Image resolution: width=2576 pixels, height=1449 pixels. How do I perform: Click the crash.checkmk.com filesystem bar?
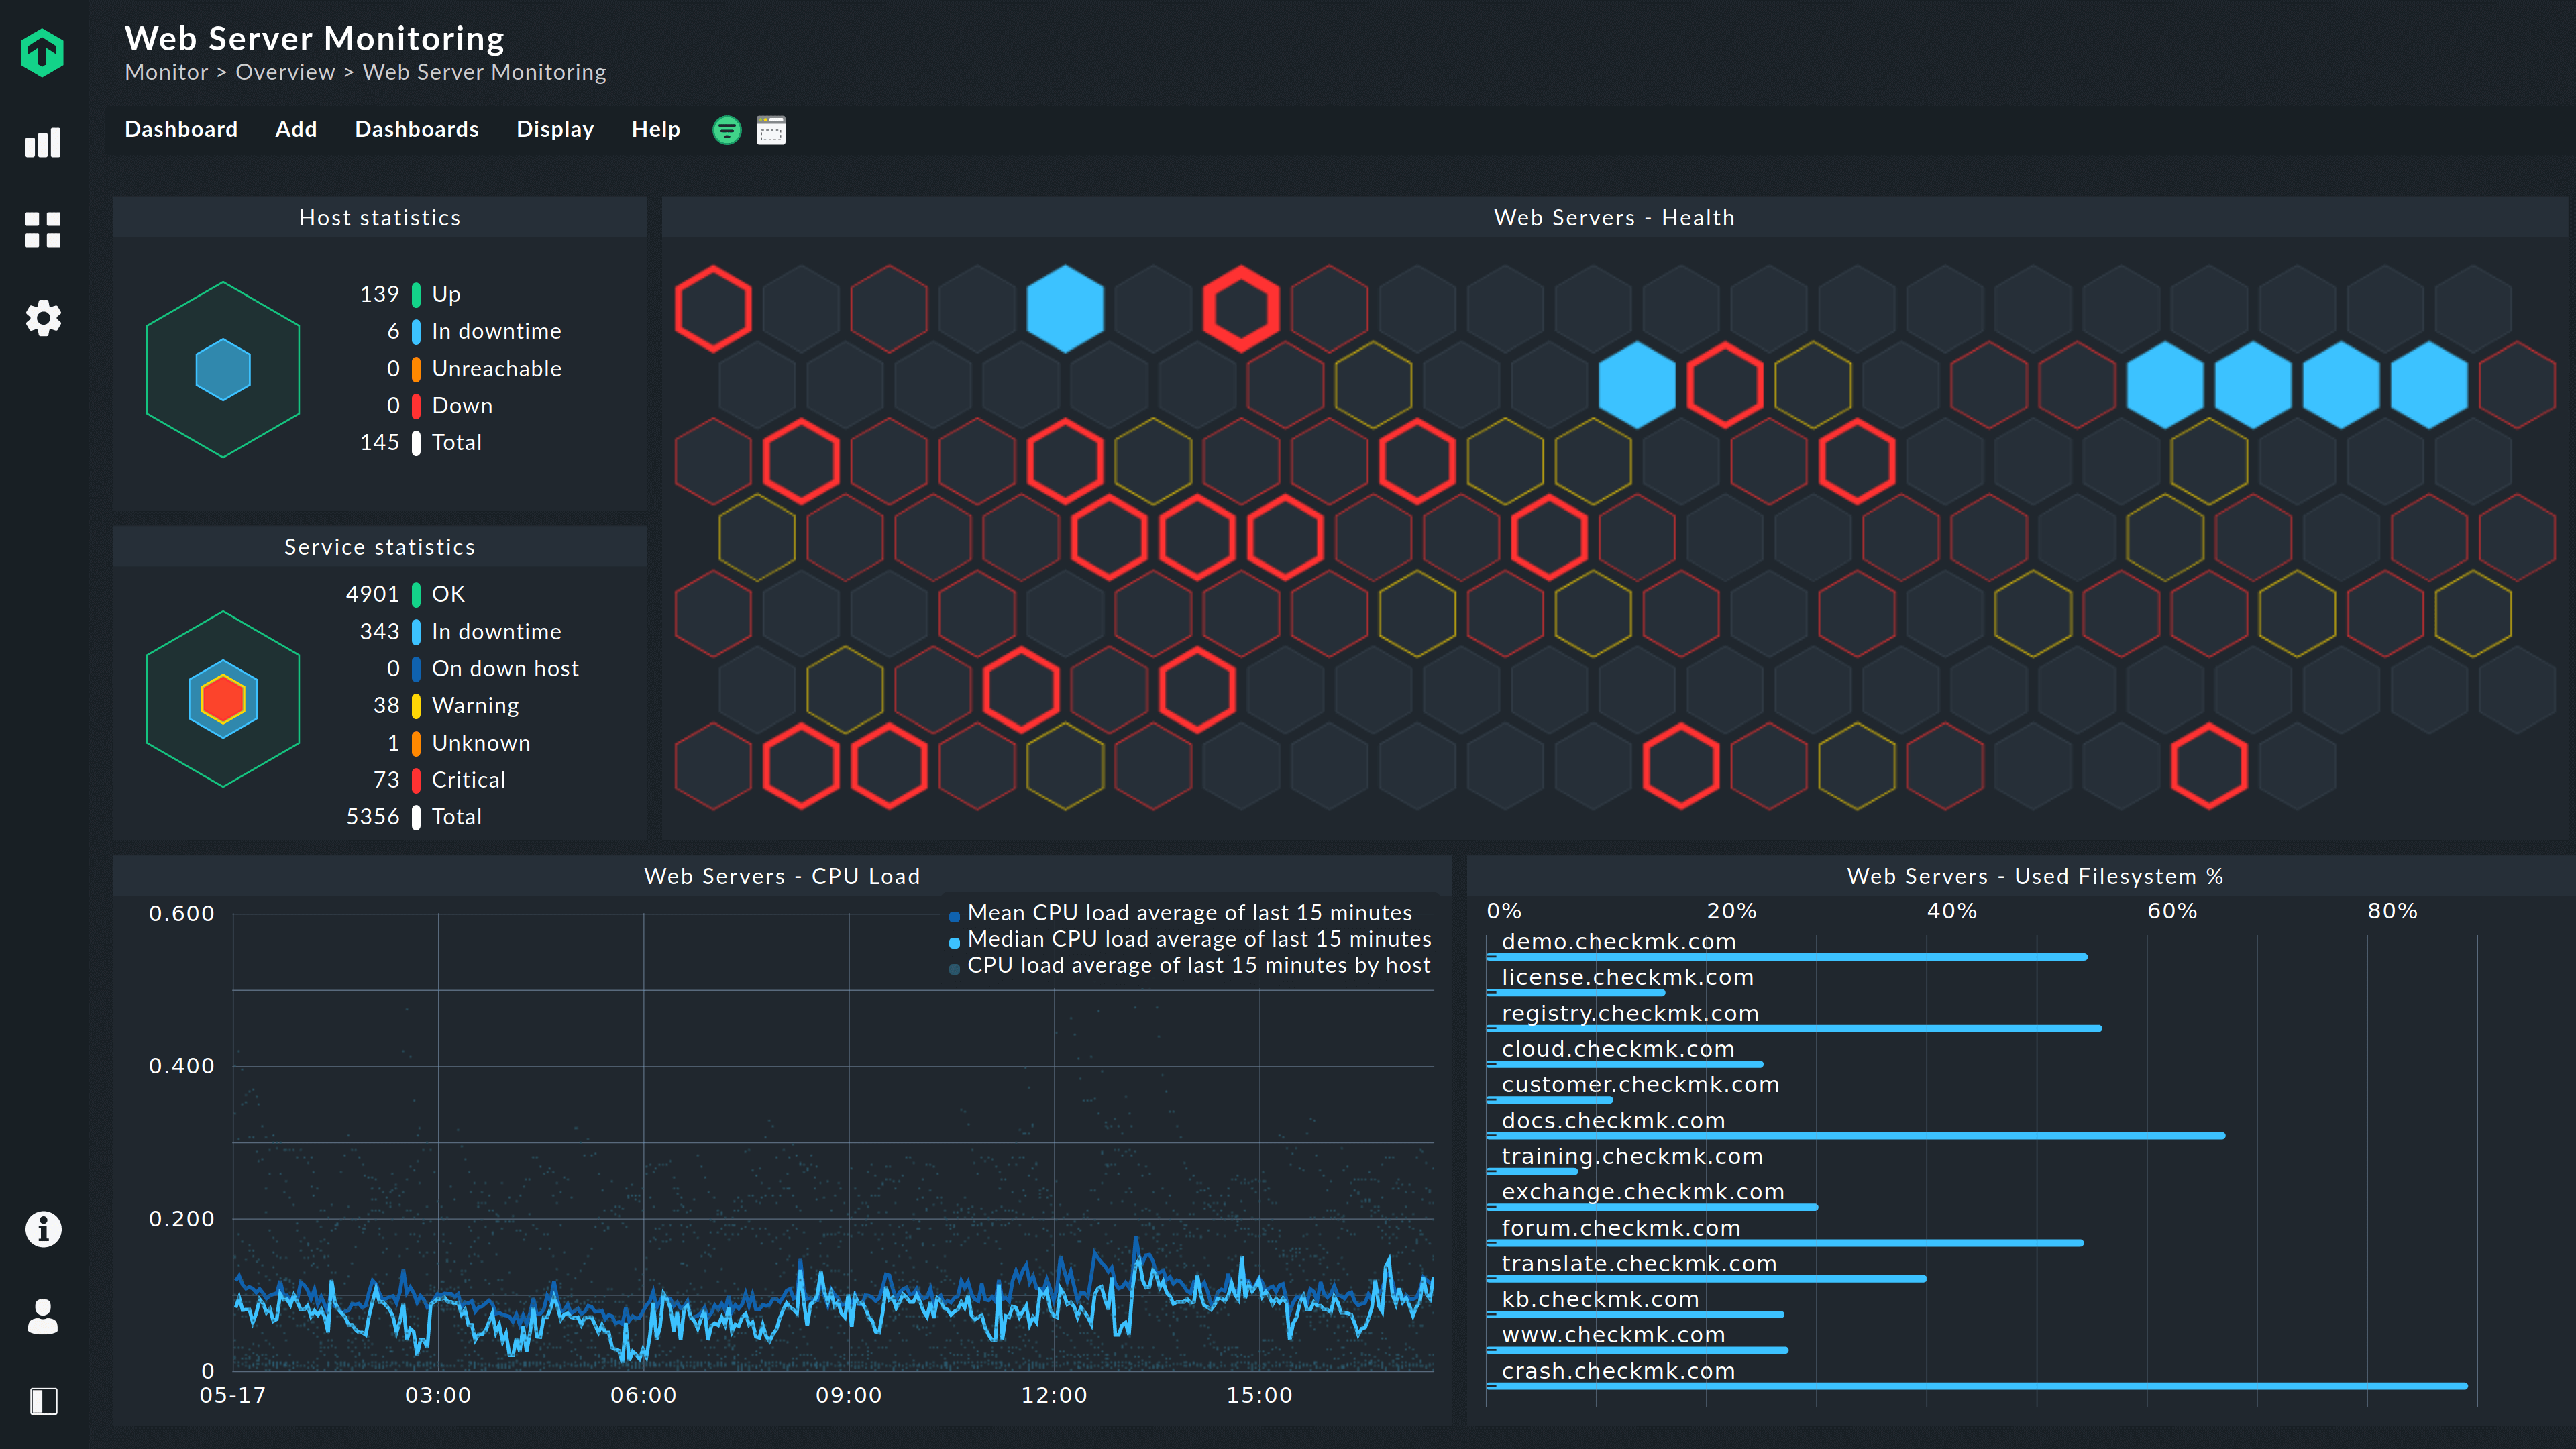point(1977,1386)
